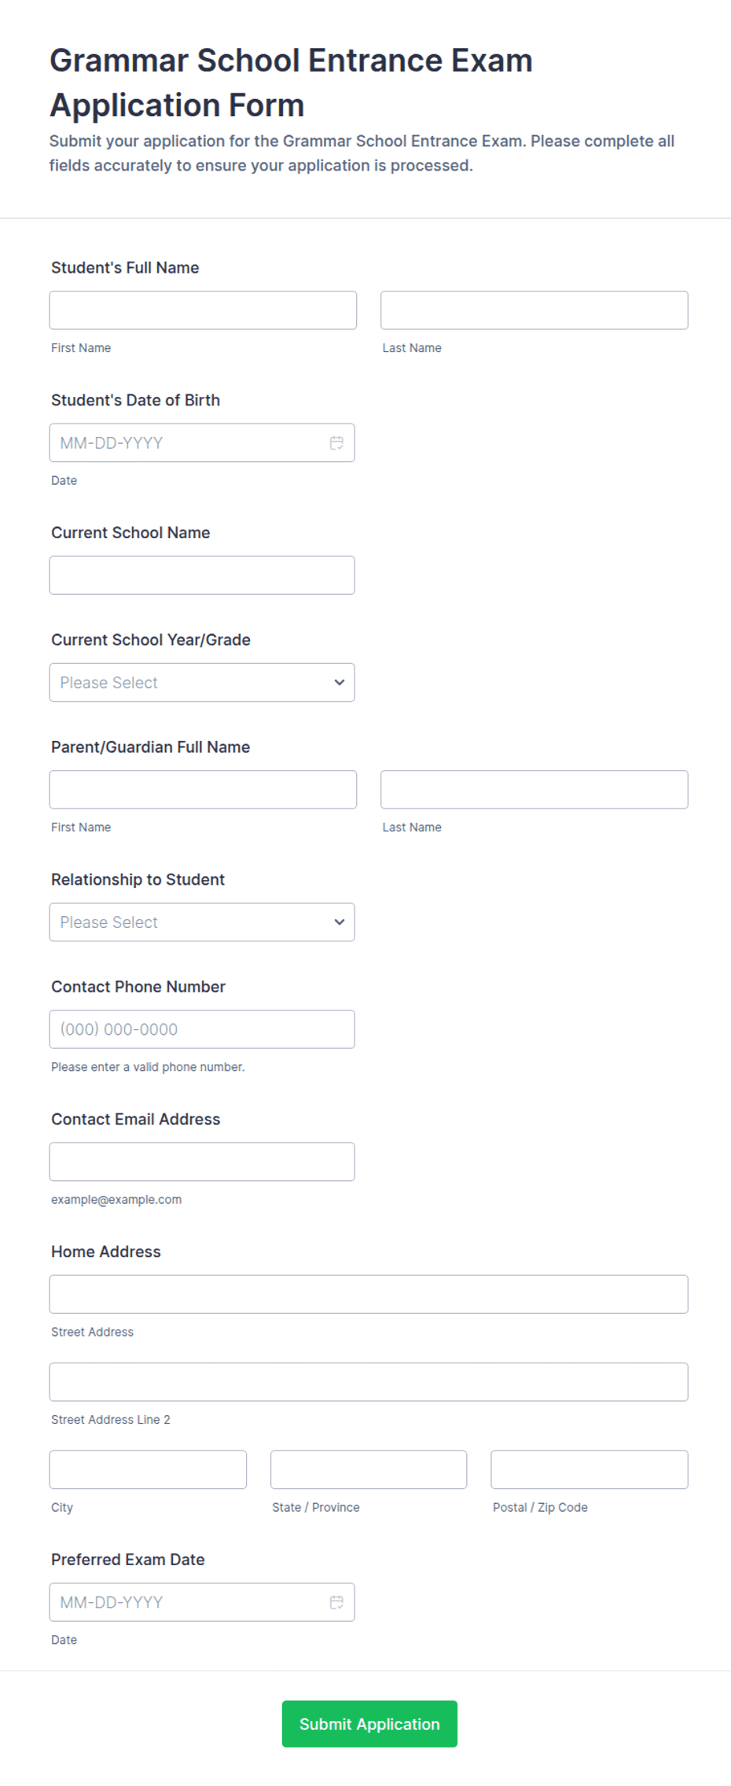Click the chevron arrow in Year/Grade select
This screenshot has height=1786, width=731.
point(340,682)
